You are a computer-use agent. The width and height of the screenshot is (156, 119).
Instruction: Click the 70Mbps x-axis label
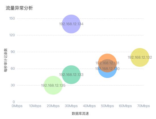(144, 106)
